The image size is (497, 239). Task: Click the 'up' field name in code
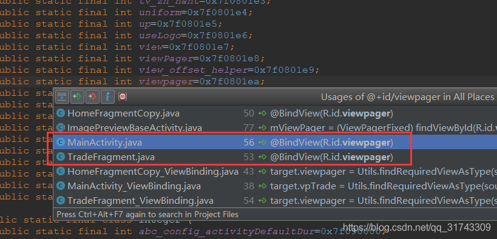point(144,24)
